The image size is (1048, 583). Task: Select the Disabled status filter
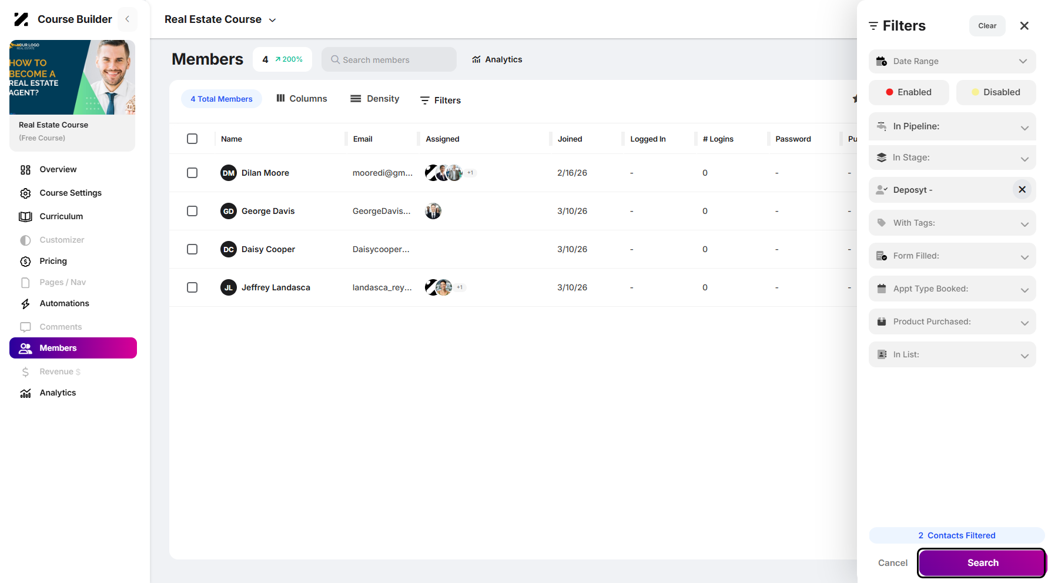coord(996,92)
